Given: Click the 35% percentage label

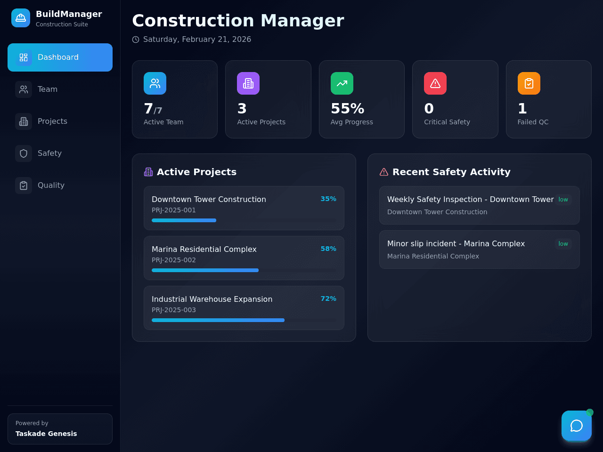Looking at the screenshot, I should tap(328, 199).
